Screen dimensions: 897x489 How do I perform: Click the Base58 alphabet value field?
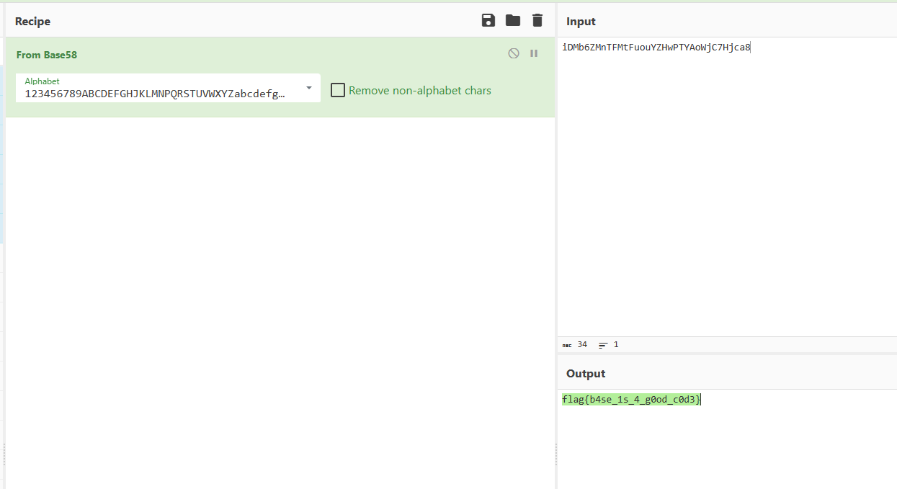click(155, 93)
